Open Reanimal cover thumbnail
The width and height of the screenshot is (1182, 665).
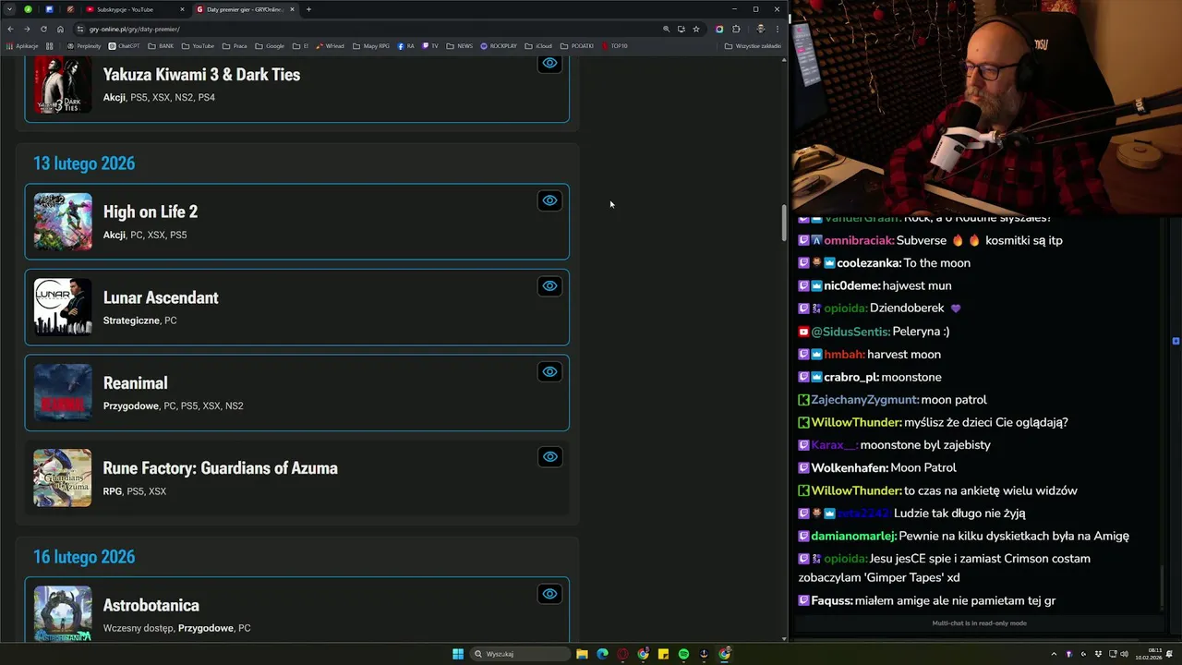(63, 393)
